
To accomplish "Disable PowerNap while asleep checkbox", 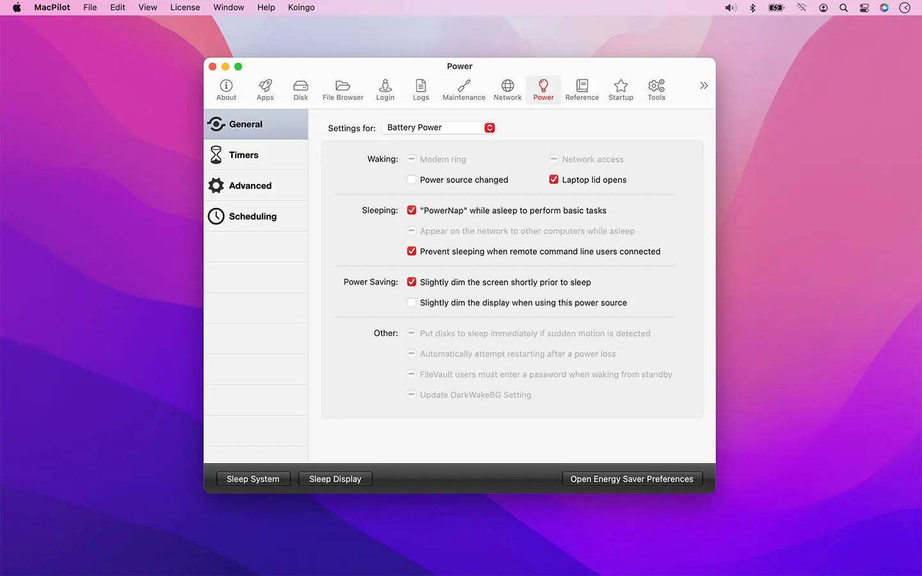I will tap(412, 211).
